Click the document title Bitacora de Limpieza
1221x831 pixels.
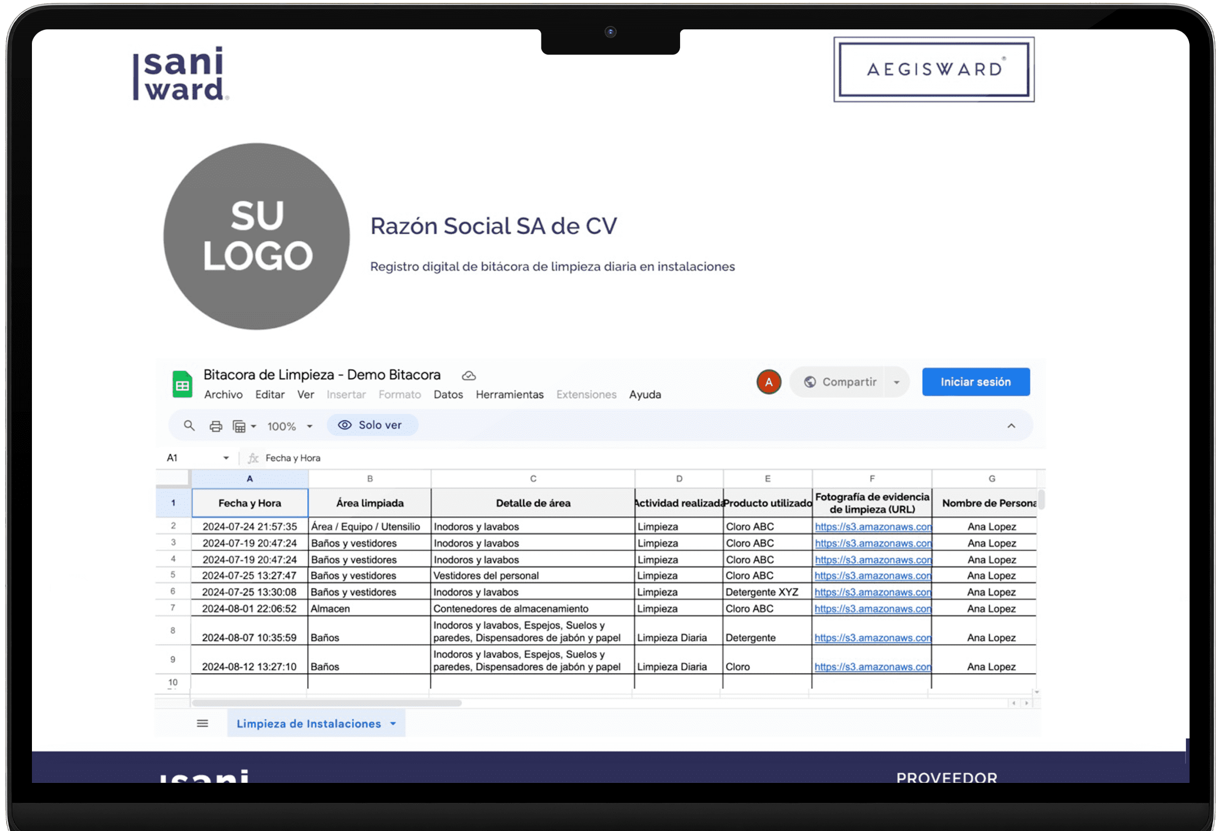coord(321,375)
